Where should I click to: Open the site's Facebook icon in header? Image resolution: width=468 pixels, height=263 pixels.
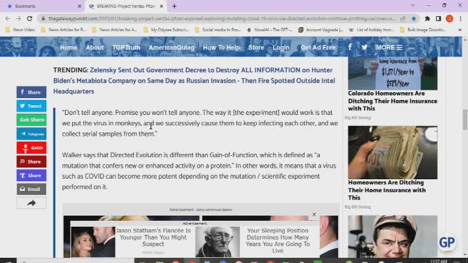click(350, 47)
